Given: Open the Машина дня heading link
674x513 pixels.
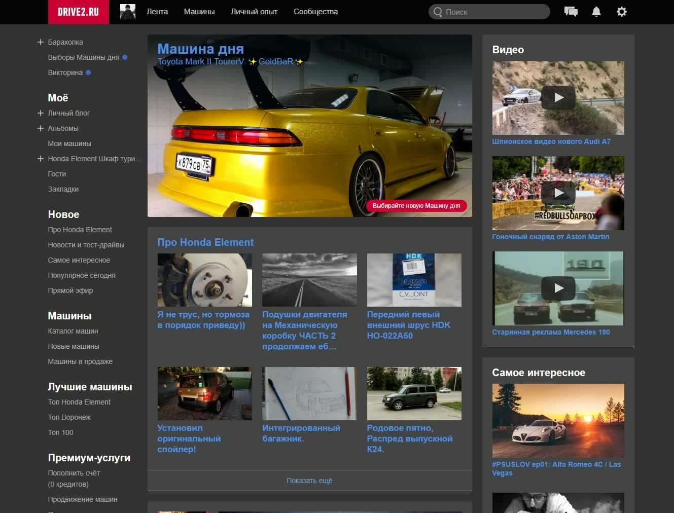Looking at the screenshot, I should click(x=201, y=49).
